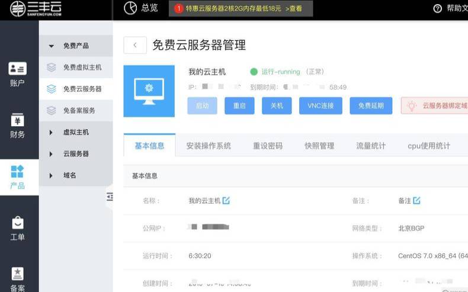Image resolution: width=468 pixels, height=292 pixels.
Task: Open the 快照管理 tab
Action: pyautogui.click(x=319, y=146)
